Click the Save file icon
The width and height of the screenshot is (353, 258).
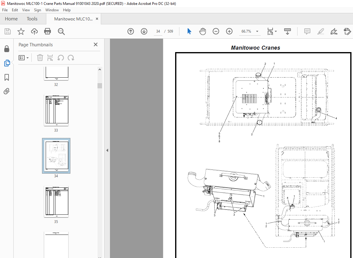[x=7, y=31]
